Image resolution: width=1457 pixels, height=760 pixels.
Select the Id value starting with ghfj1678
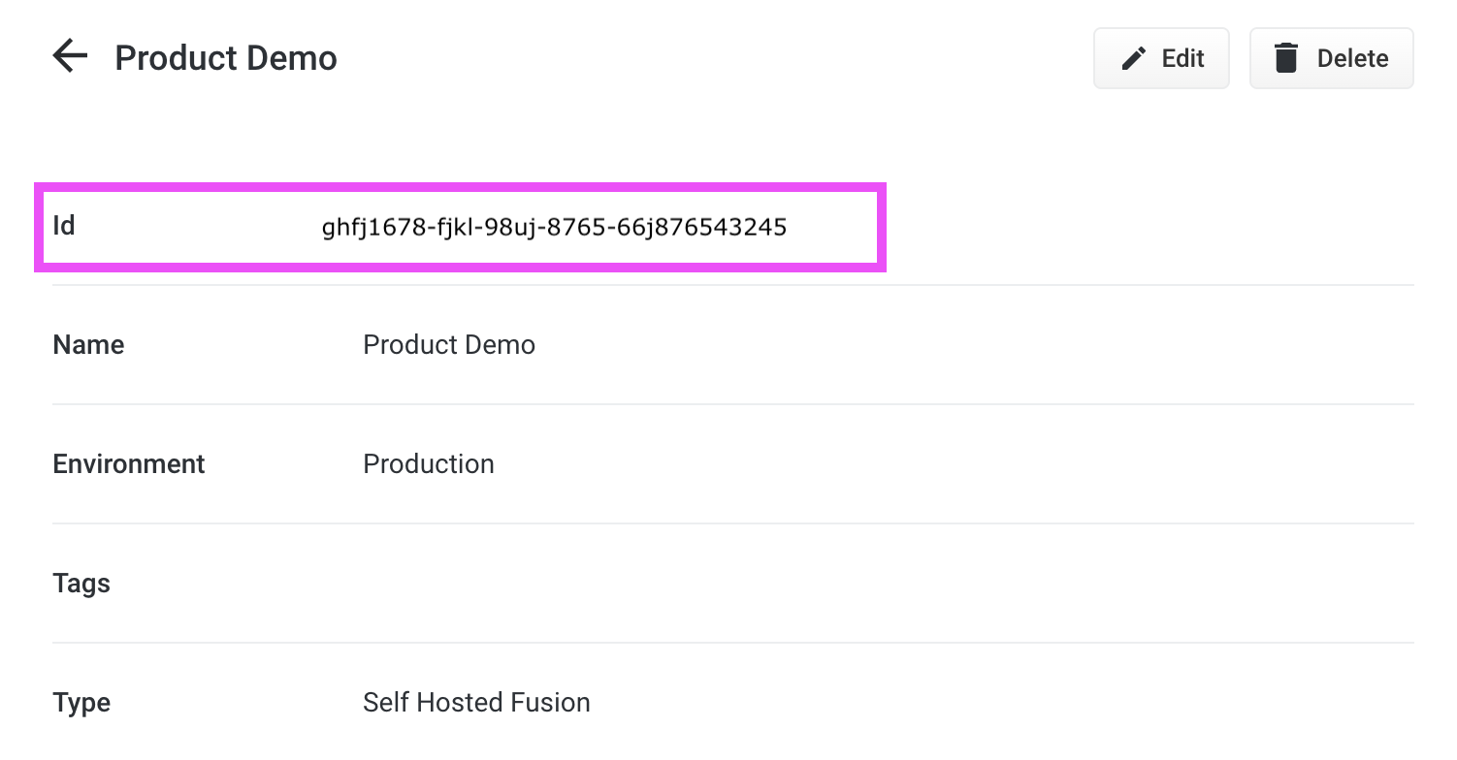tap(553, 228)
